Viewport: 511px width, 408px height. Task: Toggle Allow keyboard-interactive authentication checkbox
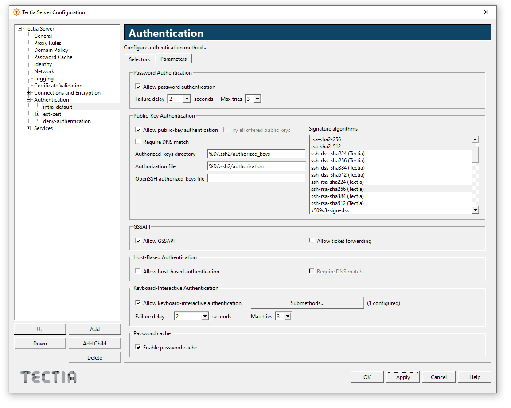138,303
